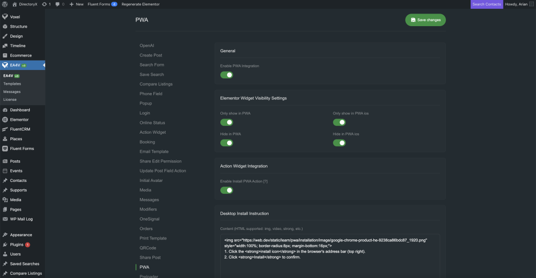Toggle the Only show in PWA ios switch
This screenshot has height=278, width=536.
[x=339, y=122]
